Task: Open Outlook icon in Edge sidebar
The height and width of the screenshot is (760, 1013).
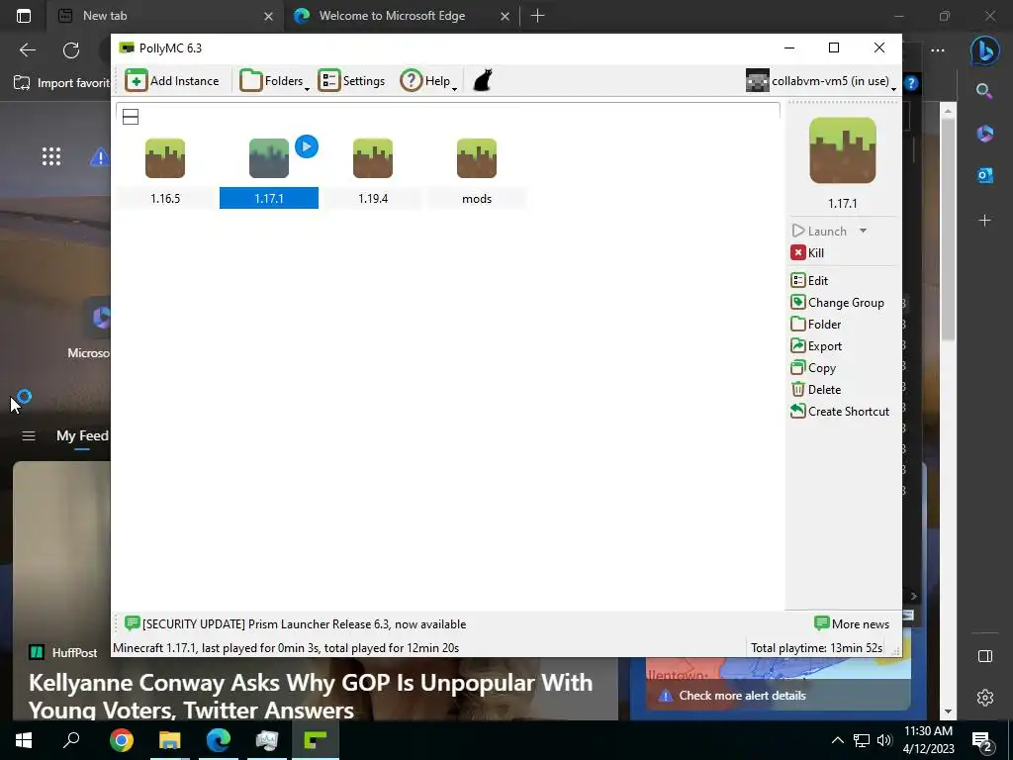Action: click(x=984, y=174)
